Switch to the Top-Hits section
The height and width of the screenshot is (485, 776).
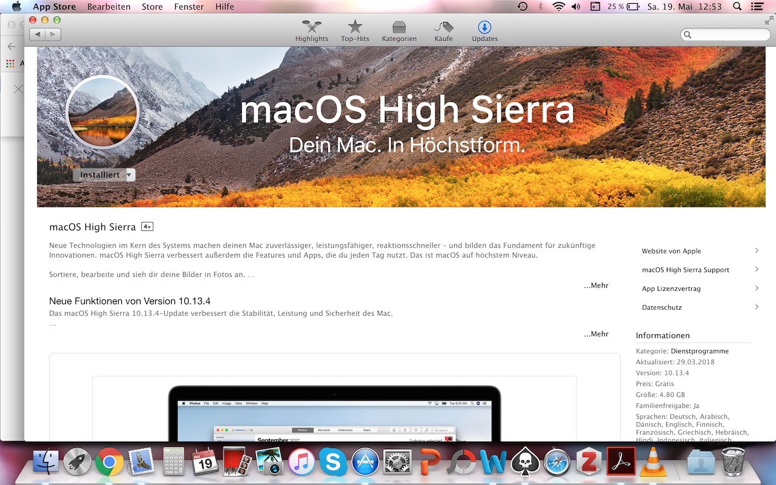point(355,31)
